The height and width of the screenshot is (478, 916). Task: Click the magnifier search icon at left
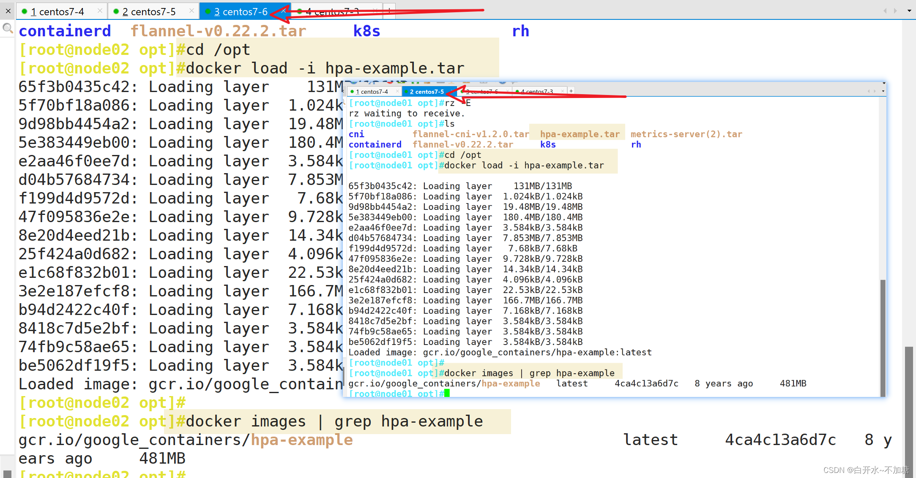pyautogui.click(x=7, y=28)
